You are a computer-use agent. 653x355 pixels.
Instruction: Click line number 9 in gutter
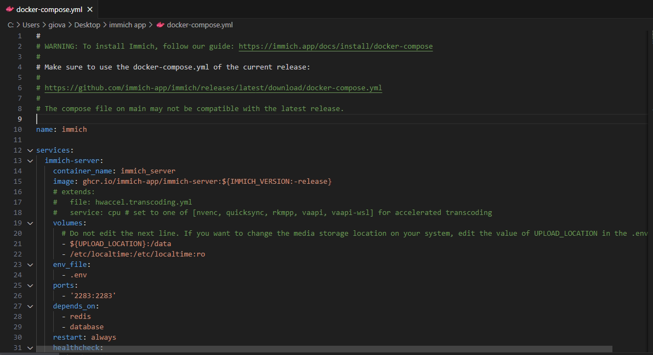[x=19, y=119]
